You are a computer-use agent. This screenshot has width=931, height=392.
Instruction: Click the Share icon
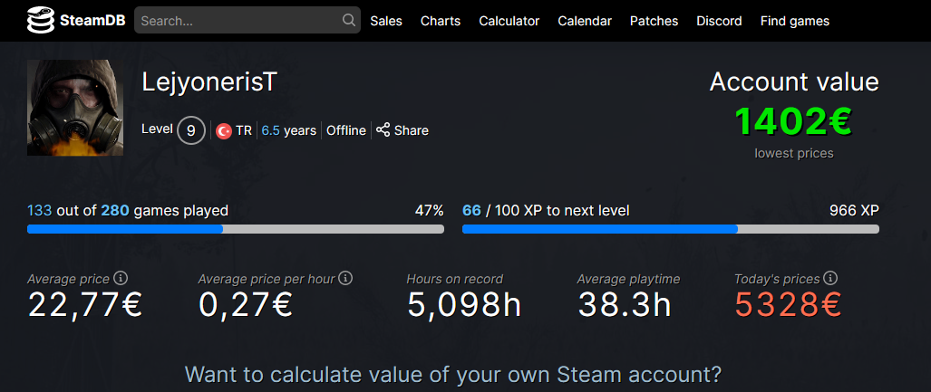(383, 130)
